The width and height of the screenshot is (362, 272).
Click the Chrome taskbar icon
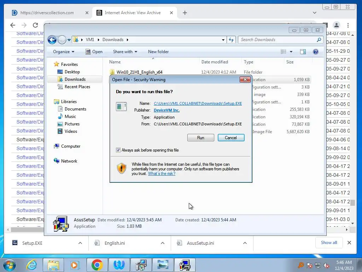pyautogui.click(x=97, y=265)
